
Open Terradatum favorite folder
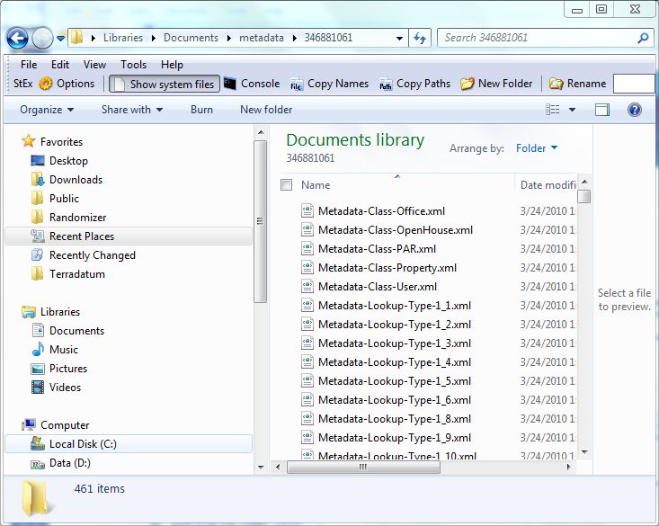click(68, 274)
